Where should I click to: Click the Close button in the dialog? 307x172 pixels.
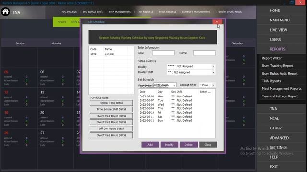[x=208, y=145]
